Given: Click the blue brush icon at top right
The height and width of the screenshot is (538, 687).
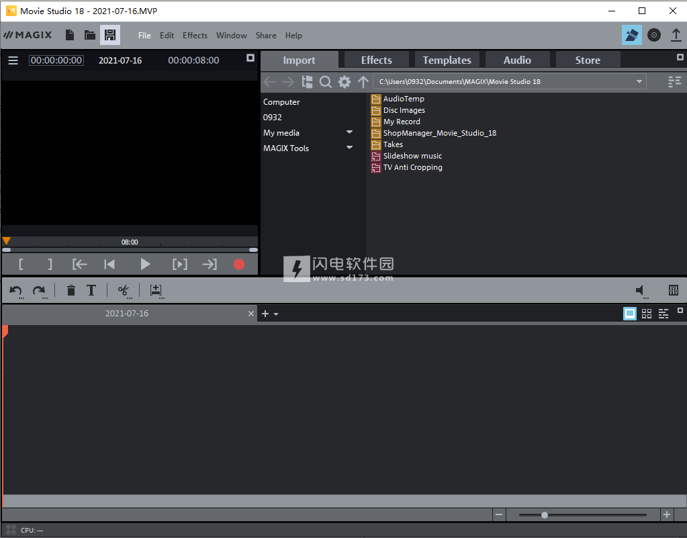Looking at the screenshot, I should pyautogui.click(x=632, y=35).
